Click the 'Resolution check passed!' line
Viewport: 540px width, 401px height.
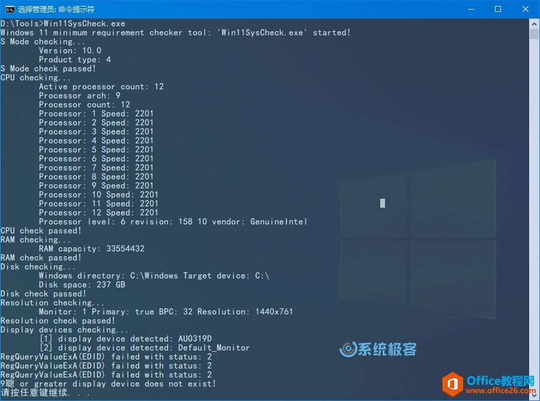[x=58, y=321]
